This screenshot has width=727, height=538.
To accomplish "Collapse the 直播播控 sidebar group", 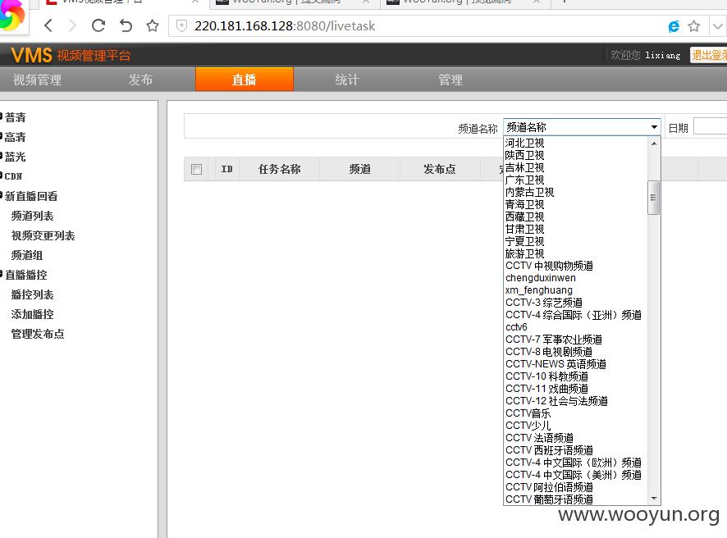I will click(x=25, y=275).
